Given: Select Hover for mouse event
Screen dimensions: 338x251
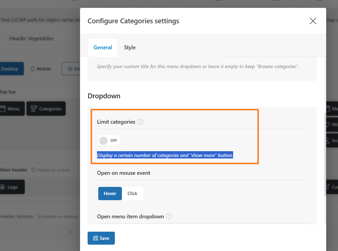Looking at the screenshot, I should tap(110, 193).
